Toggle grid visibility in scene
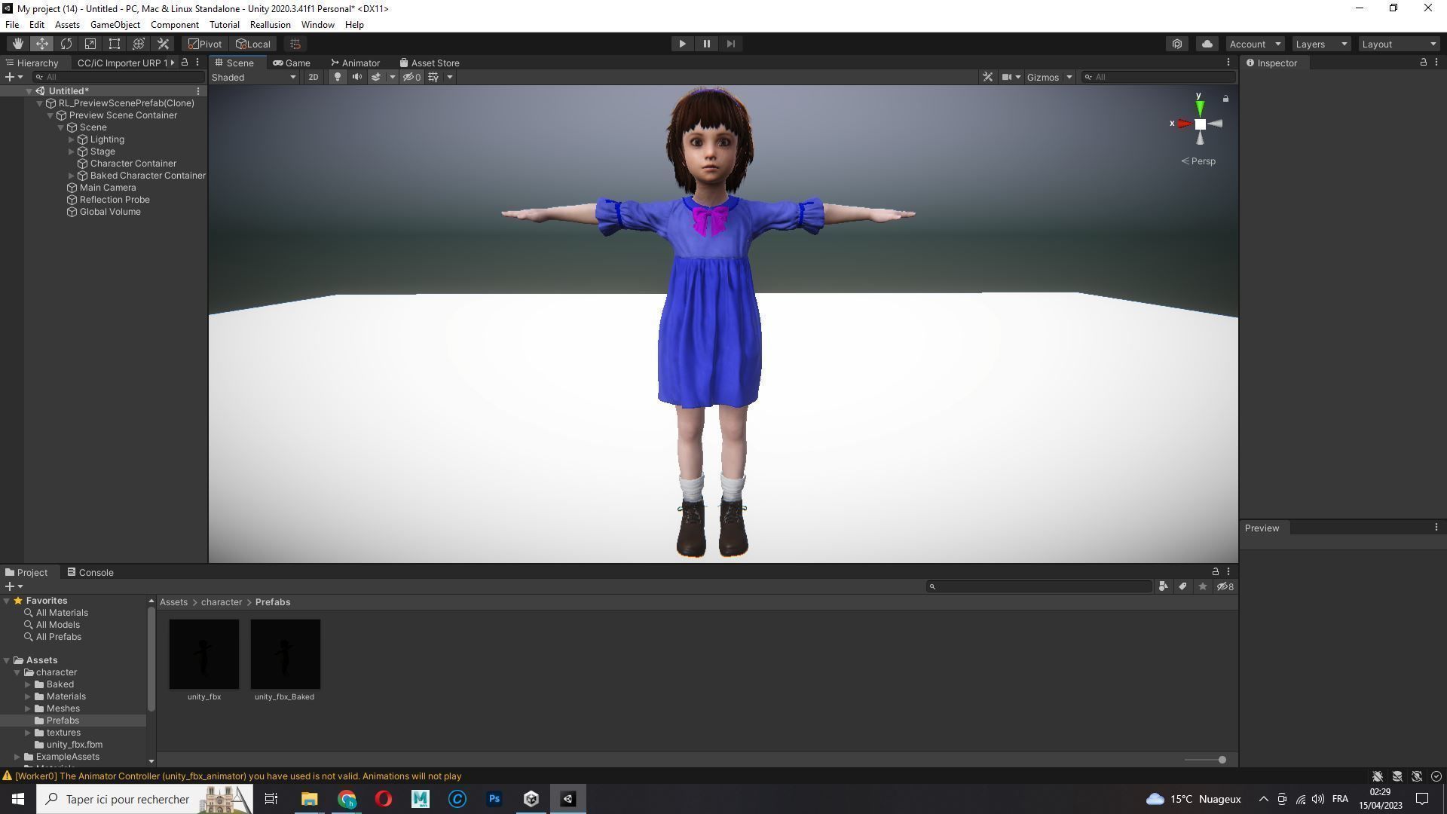This screenshot has width=1447, height=814. 433,77
